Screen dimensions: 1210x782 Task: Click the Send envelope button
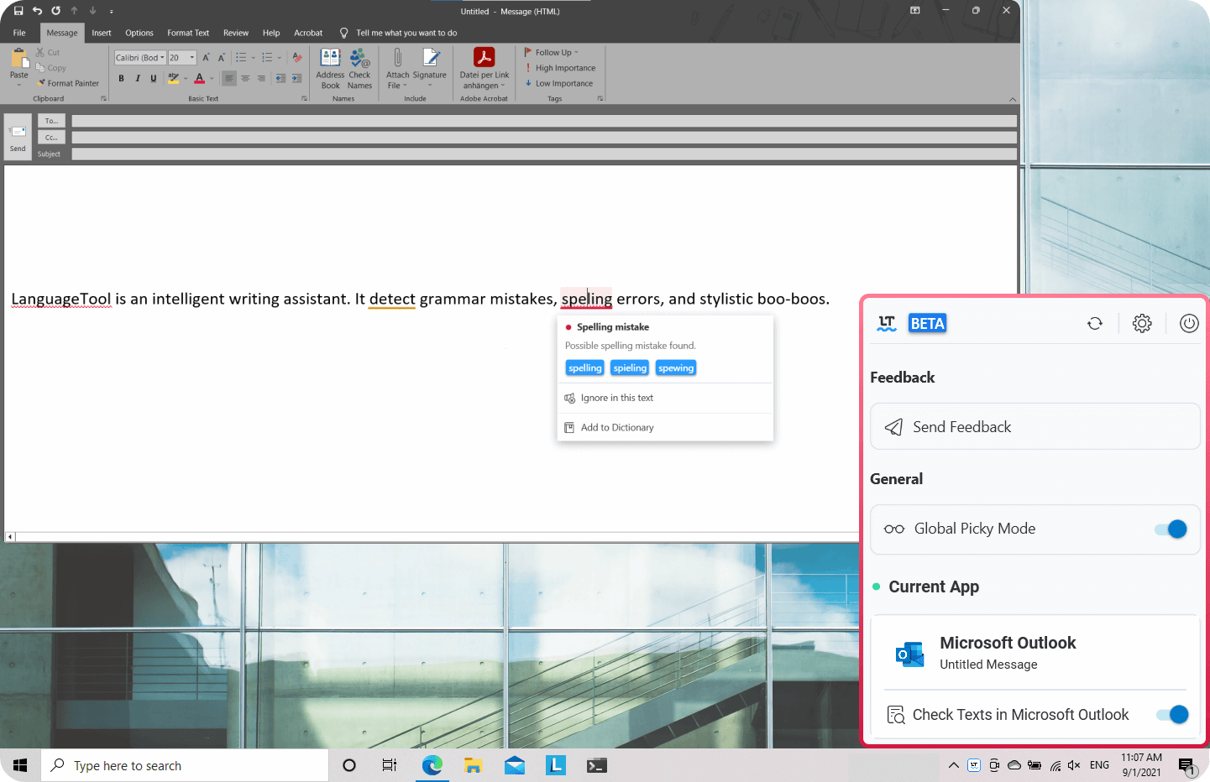point(18,137)
